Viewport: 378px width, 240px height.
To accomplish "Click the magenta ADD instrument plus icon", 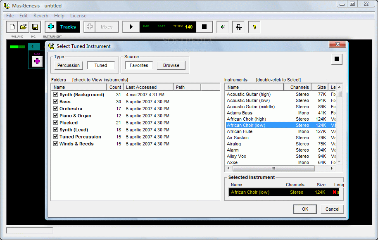I will click(37, 61).
